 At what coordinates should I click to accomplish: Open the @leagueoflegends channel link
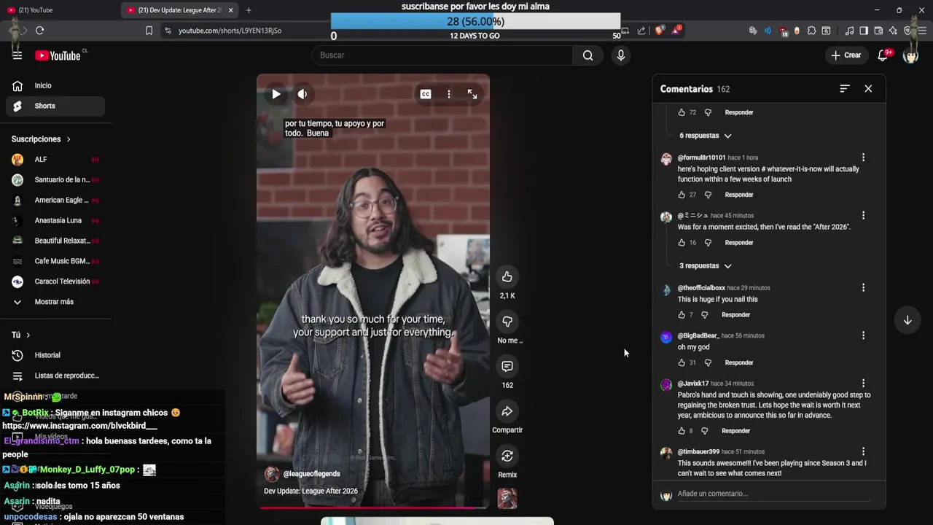[x=311, y=474]
